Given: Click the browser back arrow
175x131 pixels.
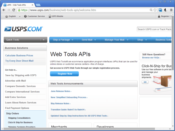Looking at the screenshot, I should (4, 10).
